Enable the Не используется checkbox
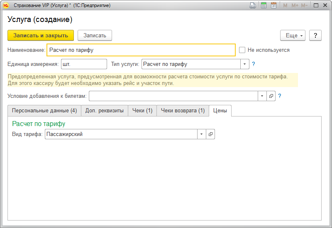332x228 pixels. tap(242, 50)
